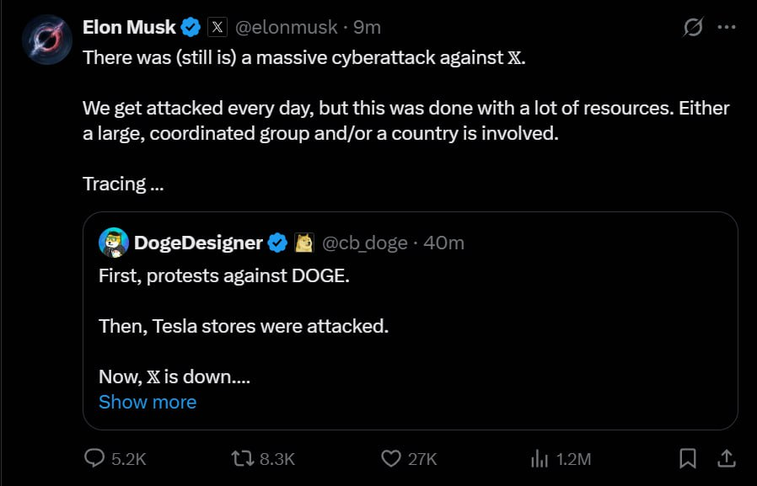Click the blue verified badge beside Elon Musk
The width and height of the screenshot is (757, 486).
pos(191,27)
